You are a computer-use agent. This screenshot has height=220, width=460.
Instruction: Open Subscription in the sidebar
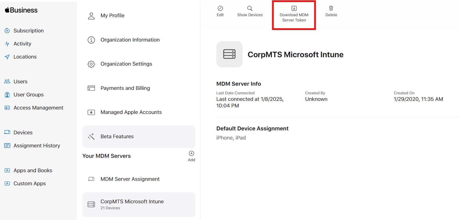click(29, 31)
